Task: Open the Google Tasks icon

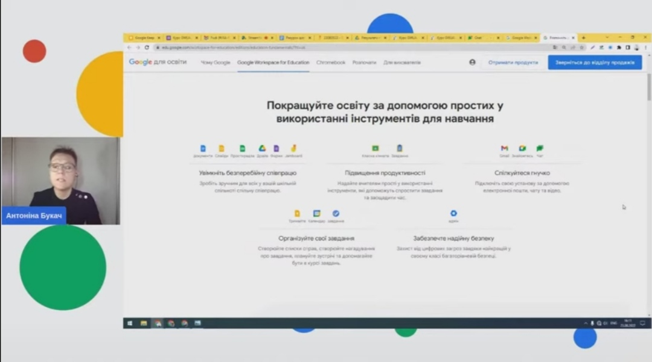Action: [336, 214]
